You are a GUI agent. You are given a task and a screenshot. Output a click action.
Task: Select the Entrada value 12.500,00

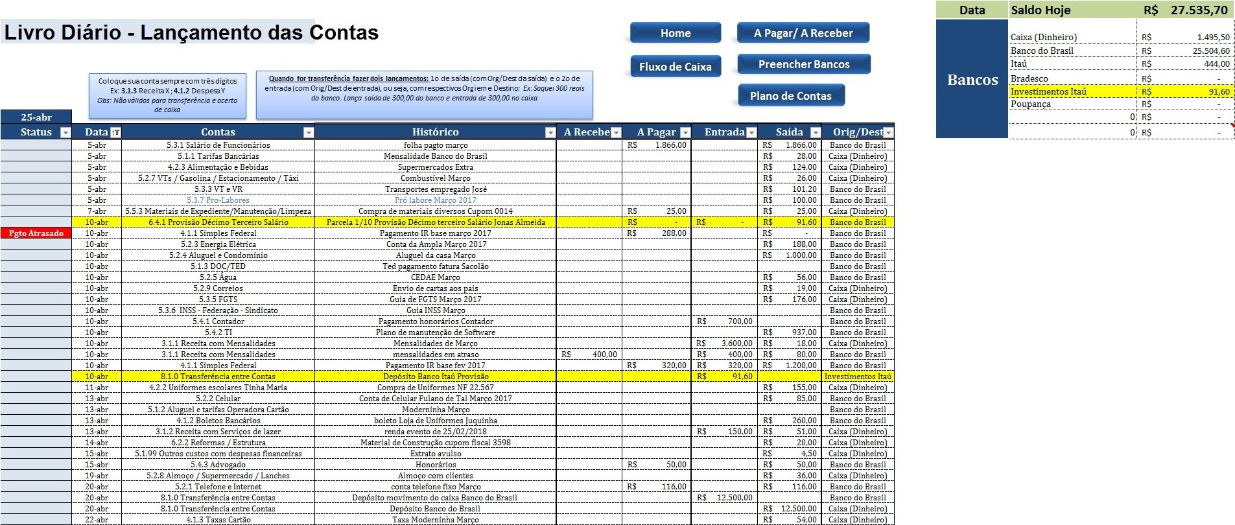[725, 498]
